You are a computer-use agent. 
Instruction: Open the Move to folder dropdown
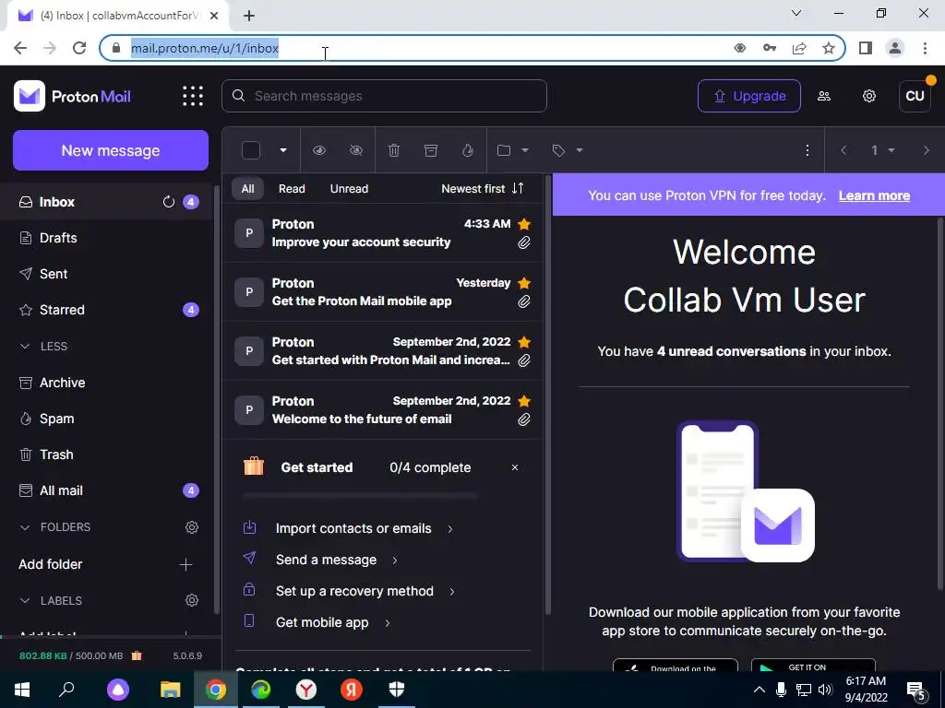[512, 150]
